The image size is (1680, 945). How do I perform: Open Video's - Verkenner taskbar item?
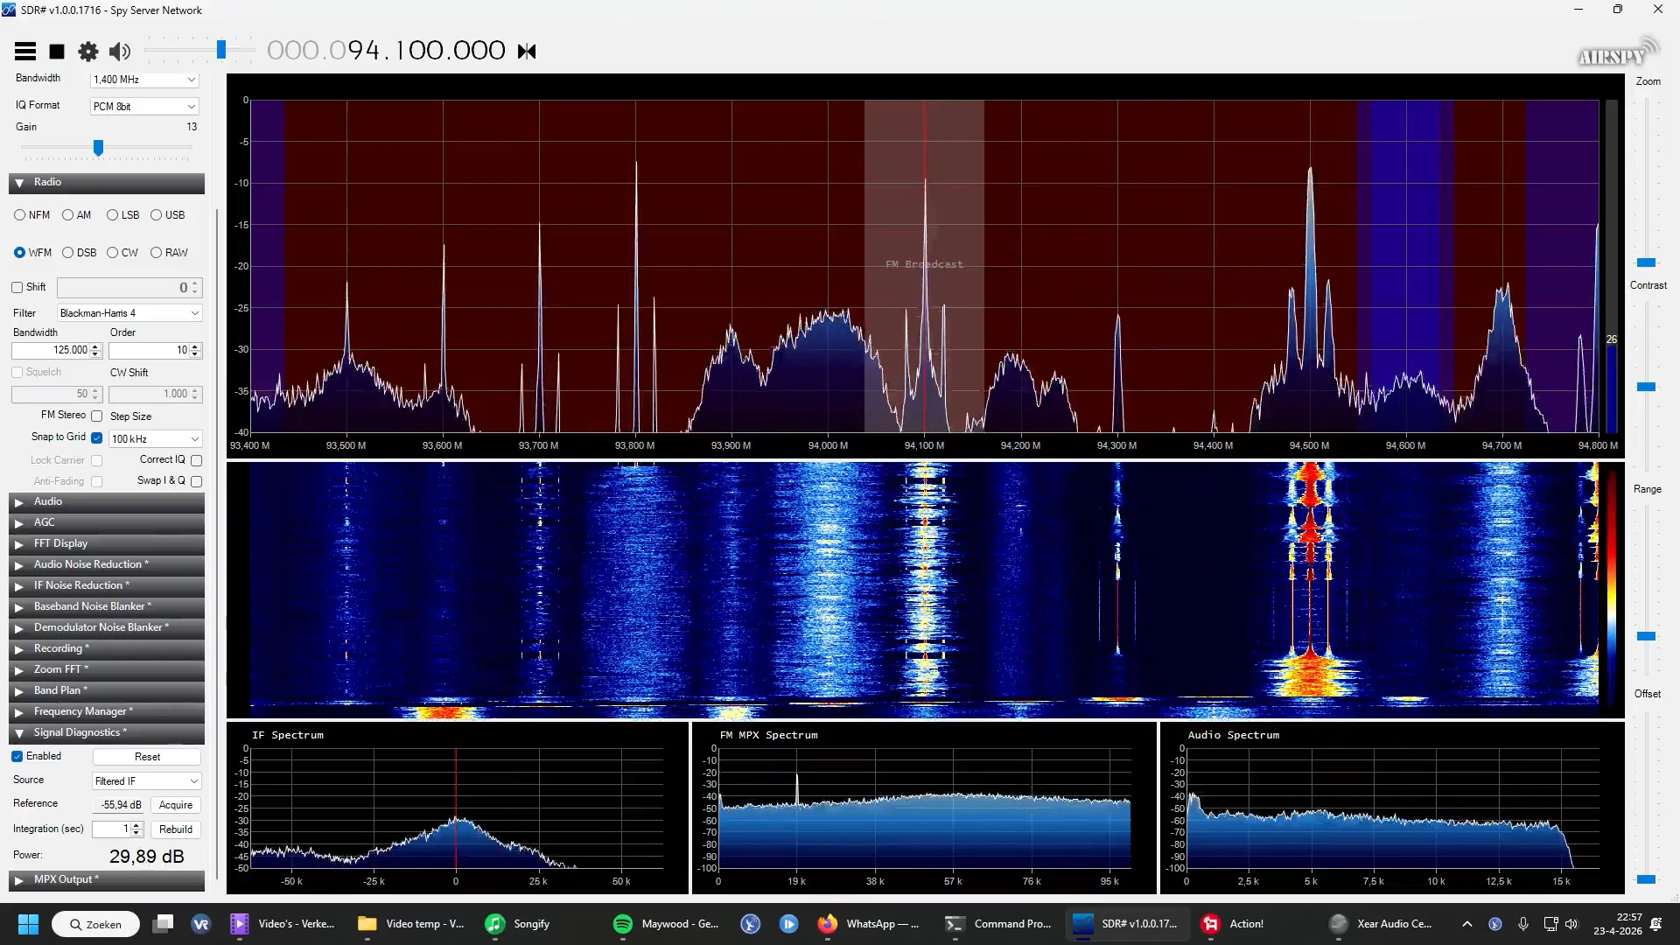pyautogui.click(x=283, y=924)
